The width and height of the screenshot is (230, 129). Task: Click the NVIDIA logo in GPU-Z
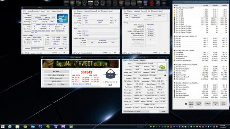coord(162,68)
